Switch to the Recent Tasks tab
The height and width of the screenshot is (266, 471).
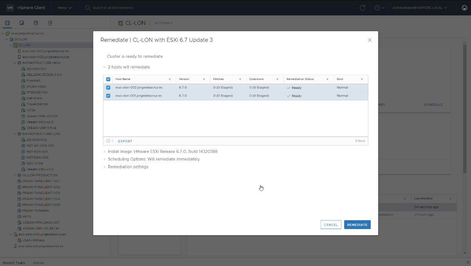point(14,263)
